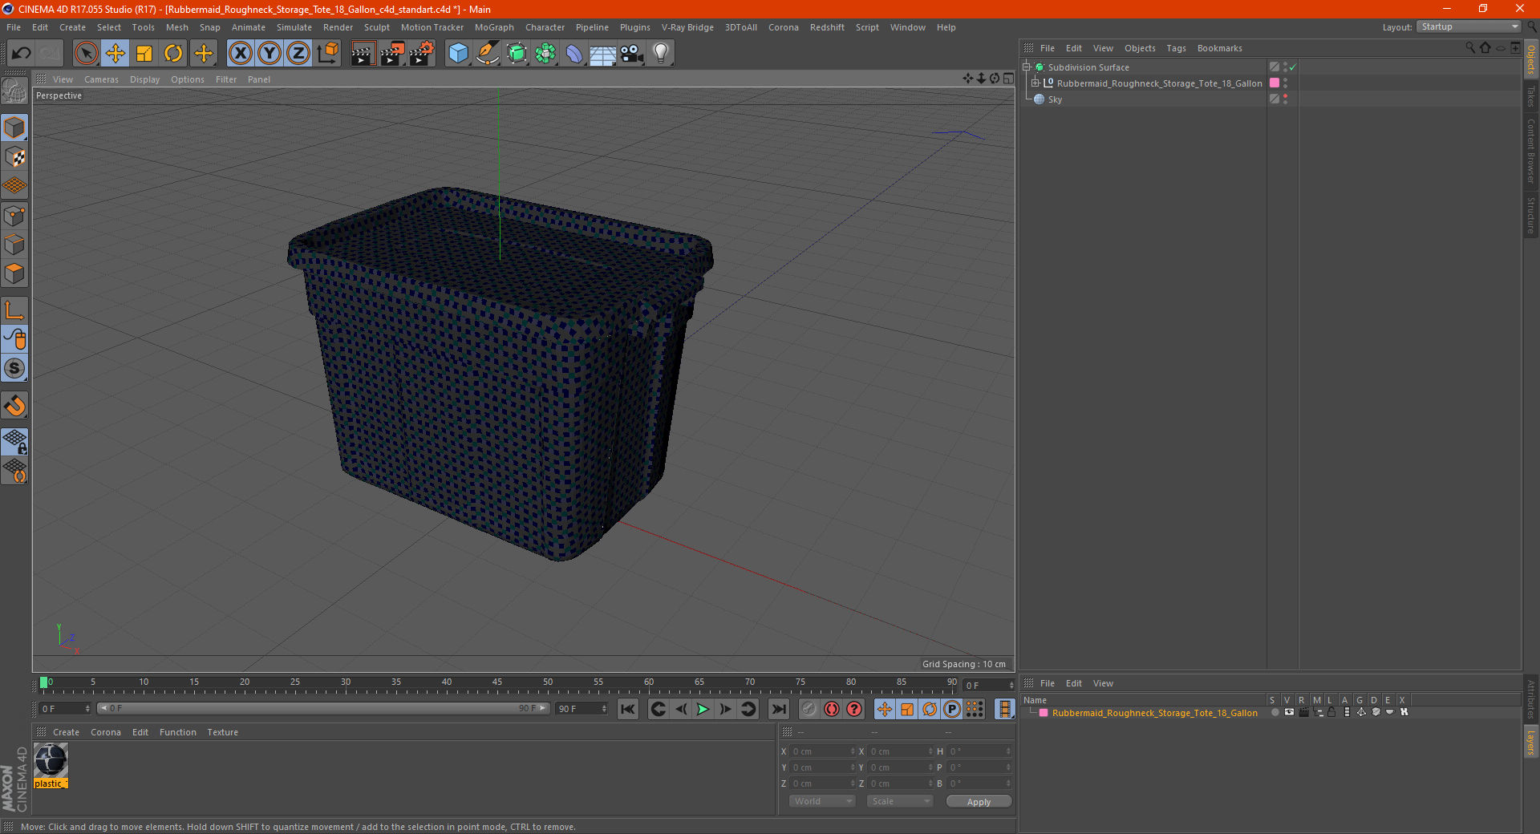Screen dimensions: 1540x834
Task: Play the animation forward
Action: coord(703,709)
